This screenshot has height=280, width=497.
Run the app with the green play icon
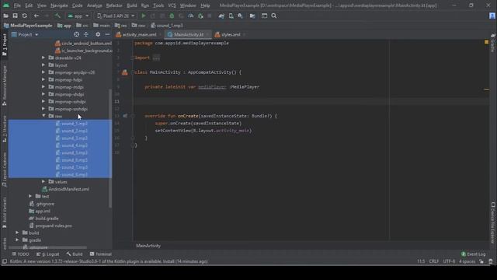coord(143,16)
